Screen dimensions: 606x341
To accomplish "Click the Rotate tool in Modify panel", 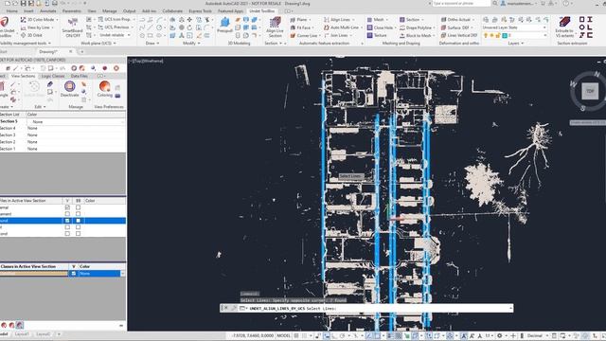I will pyautogui.click(x=189, y=27).
